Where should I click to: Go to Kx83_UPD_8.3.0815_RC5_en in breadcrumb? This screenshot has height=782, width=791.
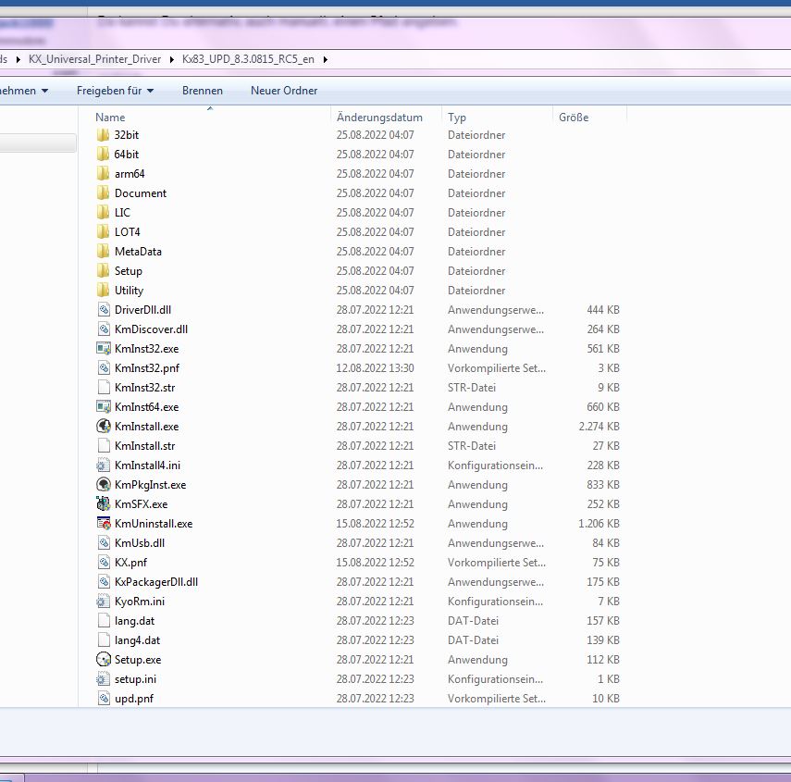pyautogui.click(x=248, y=59)
